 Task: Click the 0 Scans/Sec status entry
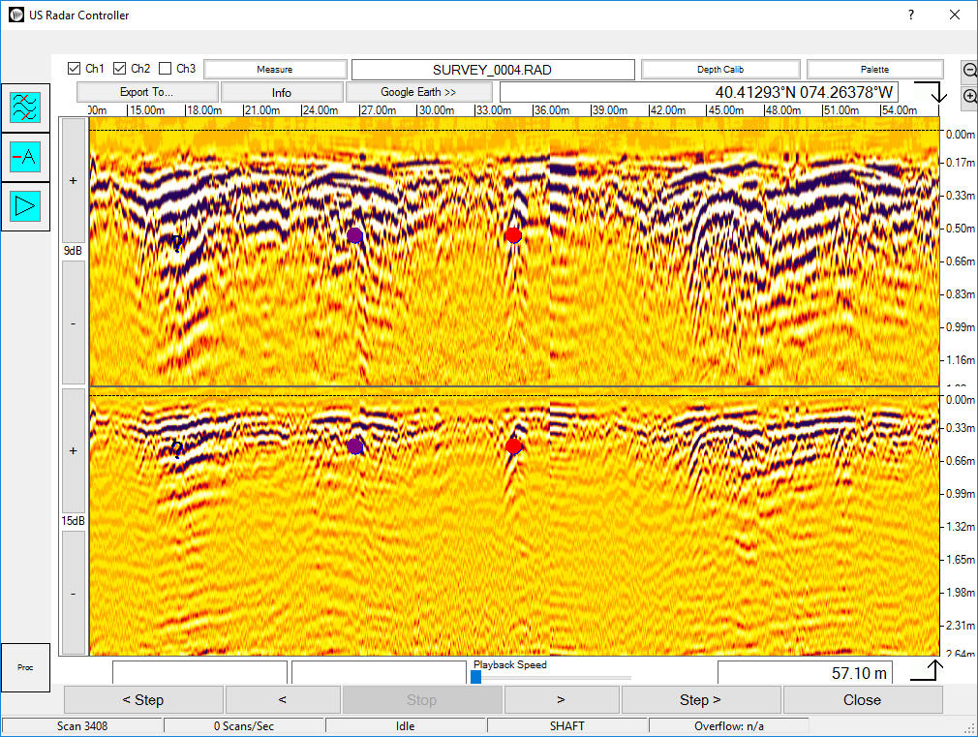244,726
